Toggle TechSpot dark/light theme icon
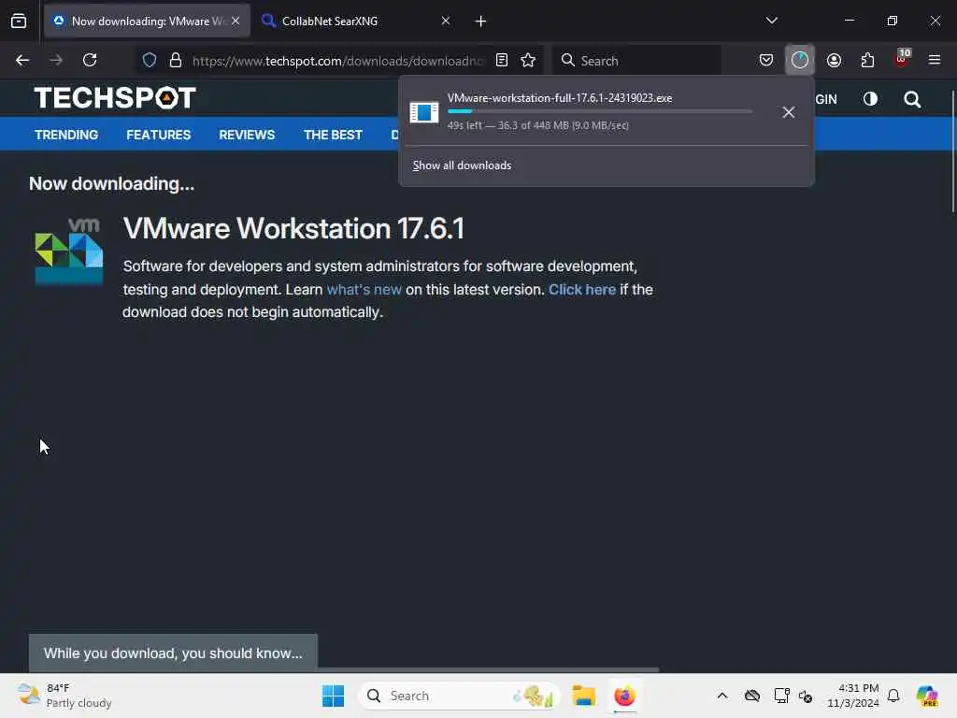Viewport: 957px width, 718px height. coord(870,99)
